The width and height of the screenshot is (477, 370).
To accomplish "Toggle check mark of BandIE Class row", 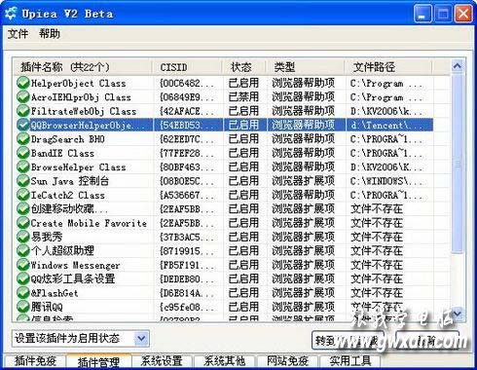I will 23,153.
